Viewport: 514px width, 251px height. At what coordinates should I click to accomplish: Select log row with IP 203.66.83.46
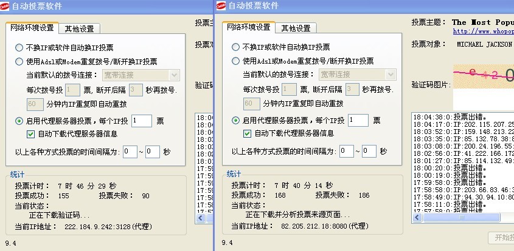pos(464,190)
